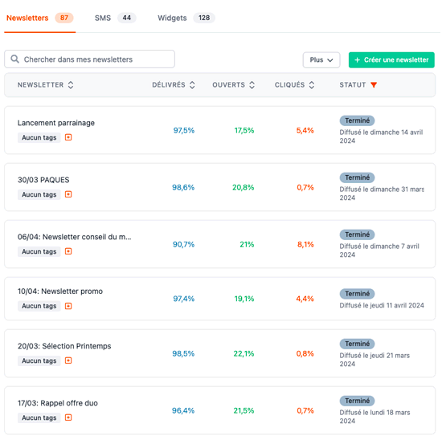Click the 98,6% delivered value
Viewport: 442px width, 440px height.
coord(183,187)
